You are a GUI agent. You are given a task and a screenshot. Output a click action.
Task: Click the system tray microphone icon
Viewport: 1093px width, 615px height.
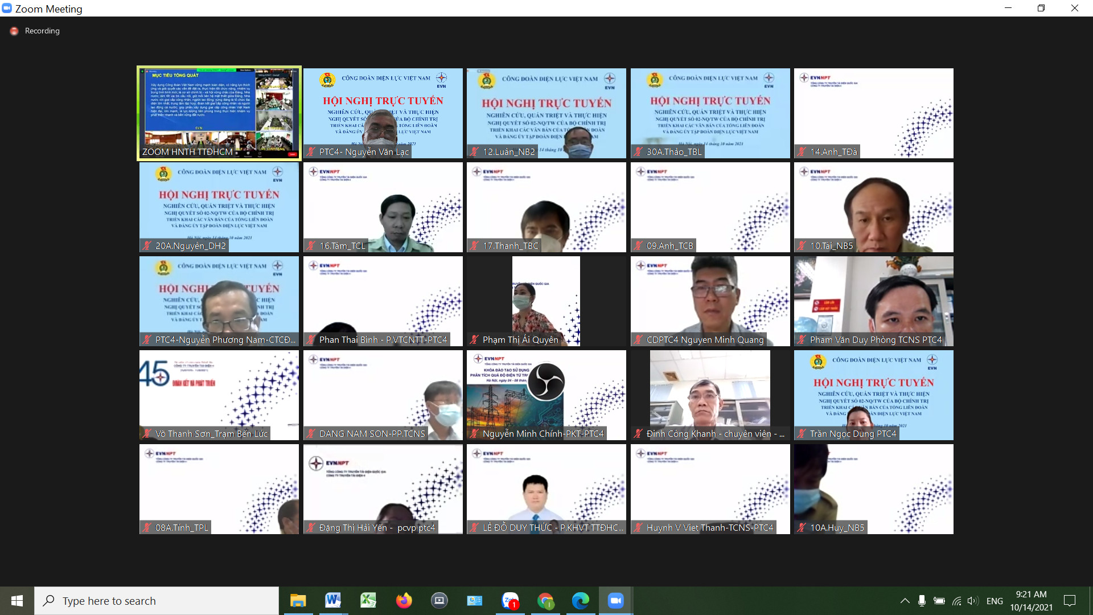922,601
